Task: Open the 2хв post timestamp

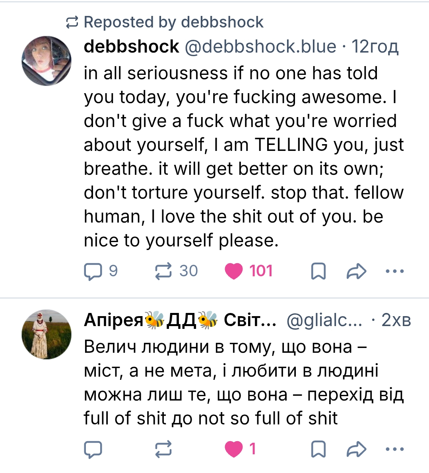Action: pos(396,320)
